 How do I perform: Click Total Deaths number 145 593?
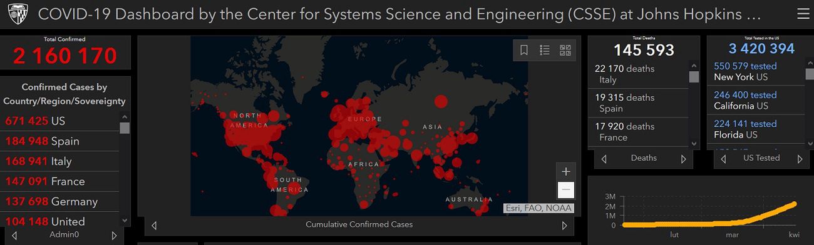pos(644,50)
